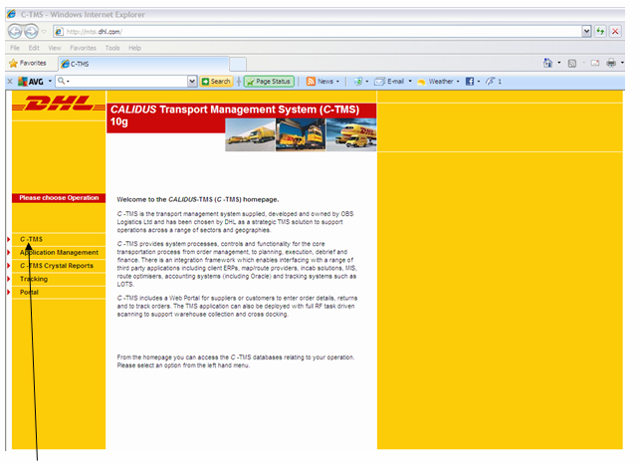639x464 pixels.
Task: Open the Tracking link in left menu
Action: point(34,279)
